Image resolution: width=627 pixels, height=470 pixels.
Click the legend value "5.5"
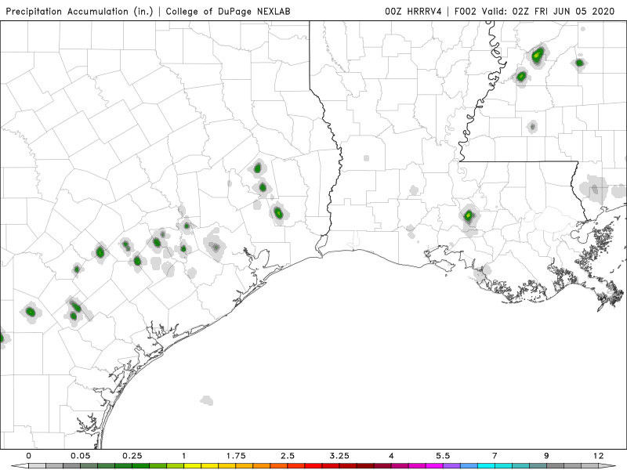coord(443,456)
